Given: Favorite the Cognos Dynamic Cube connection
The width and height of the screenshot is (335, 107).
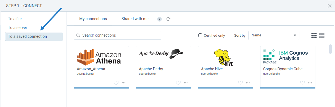Looking at the screenshot, I should coord(302,83).
